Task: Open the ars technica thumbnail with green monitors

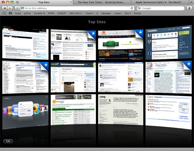Action: (121, 45)
